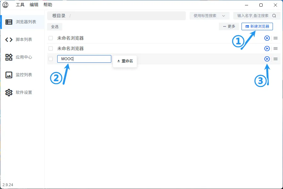Open the hamburger menu for second browser row
This screenshot has height=189, width=283.
[x=275, y=49]
